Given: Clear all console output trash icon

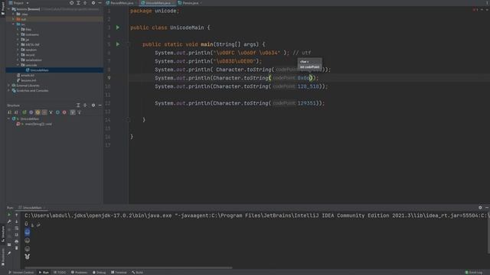Looking at the screenshot, I should coord(17,247).
